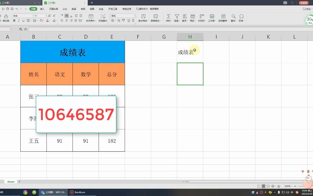Click the Find (查找) magnifier icon

pos(233,17)
